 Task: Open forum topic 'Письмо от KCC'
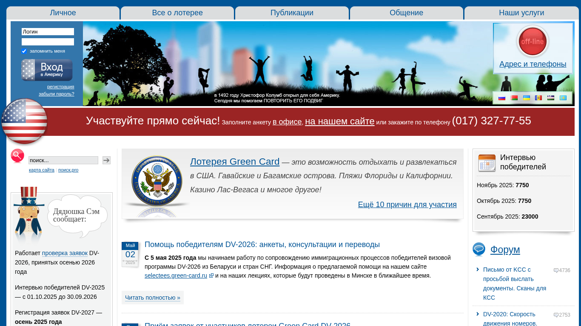pyautogui.click(x=515, y=284)
